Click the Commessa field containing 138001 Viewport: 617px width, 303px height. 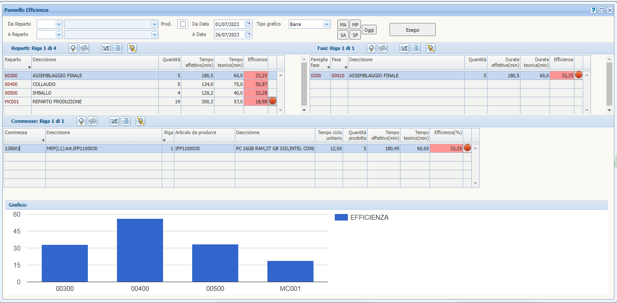[24, 148]
